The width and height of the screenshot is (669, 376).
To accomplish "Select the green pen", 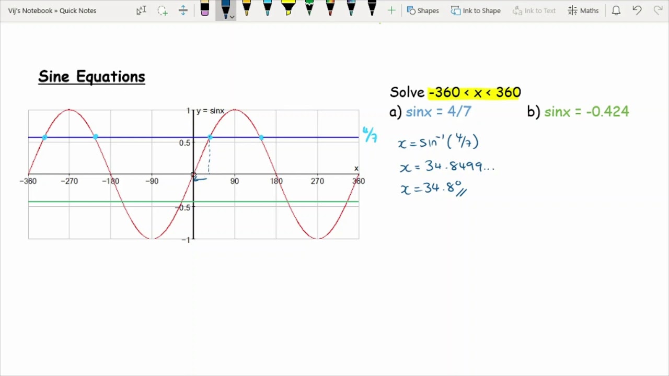I will coord(309,8).
